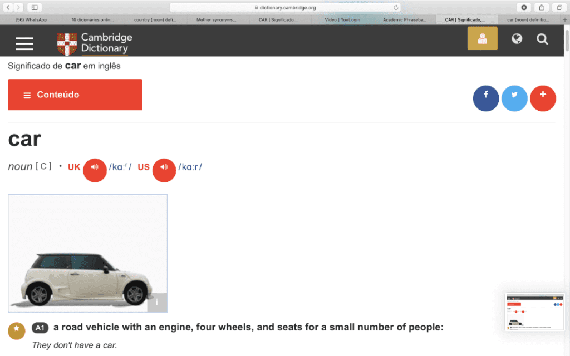Click the info icon on car image

157,302
